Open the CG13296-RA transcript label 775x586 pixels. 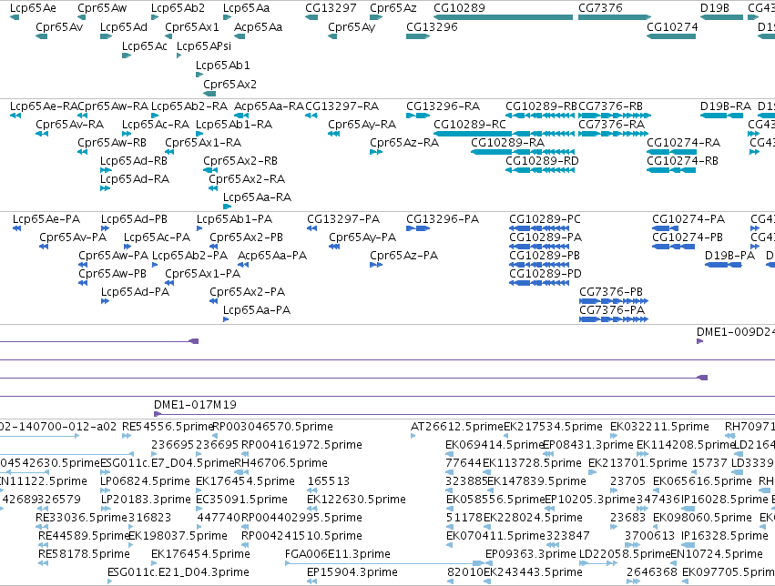(443, 106)
